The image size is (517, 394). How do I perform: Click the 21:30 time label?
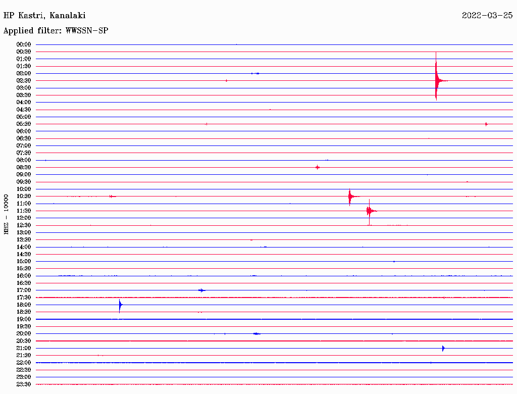[24, 356]
